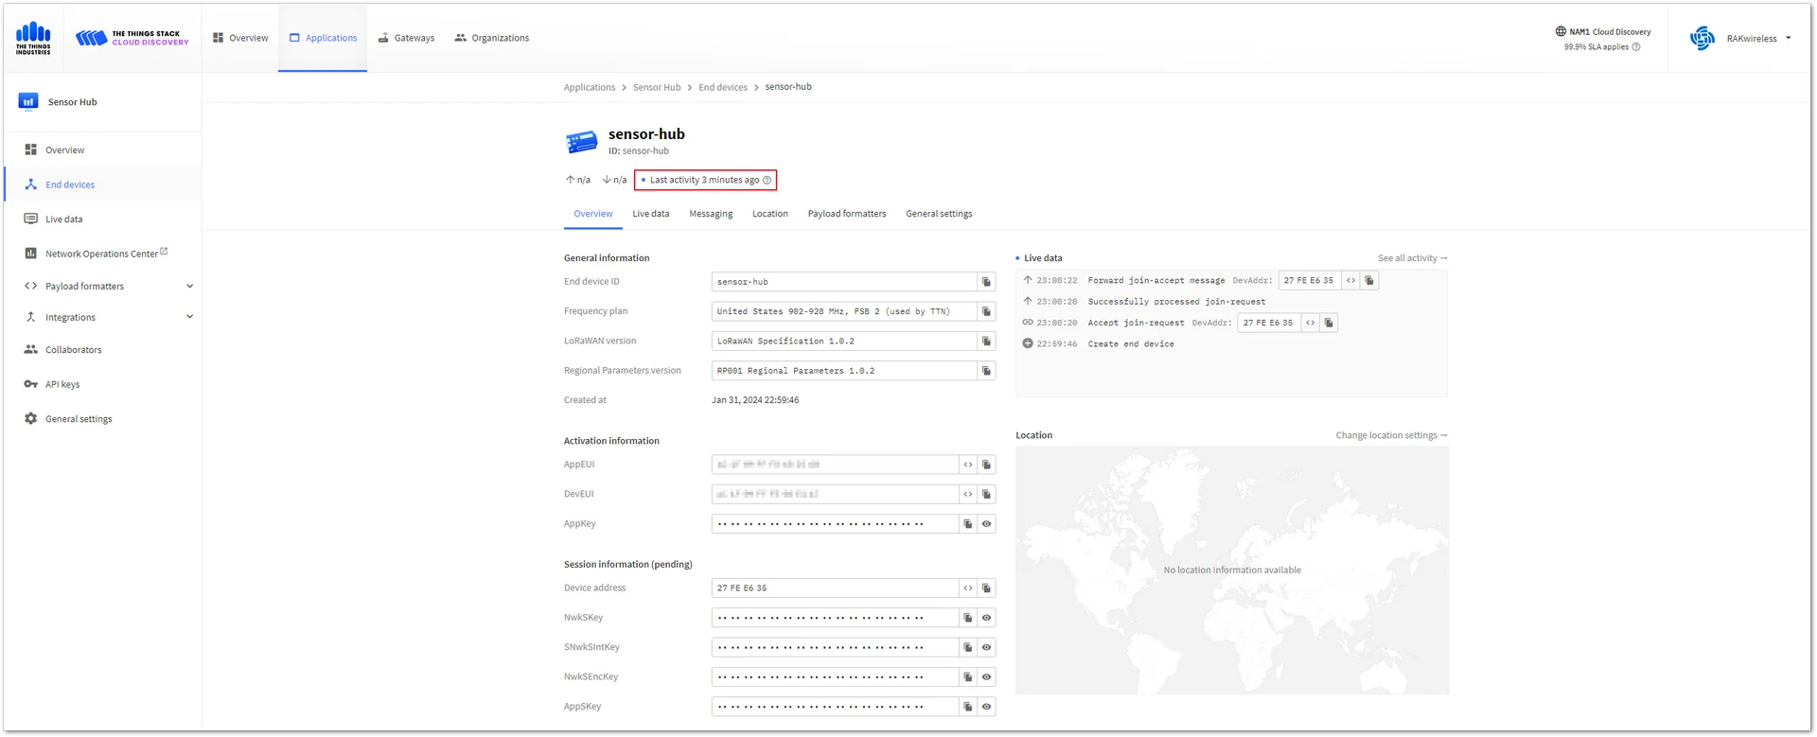Open End devices in sidebar
Image resolution: width=1817 pixels, height=737 pixels.
[104, 184]
